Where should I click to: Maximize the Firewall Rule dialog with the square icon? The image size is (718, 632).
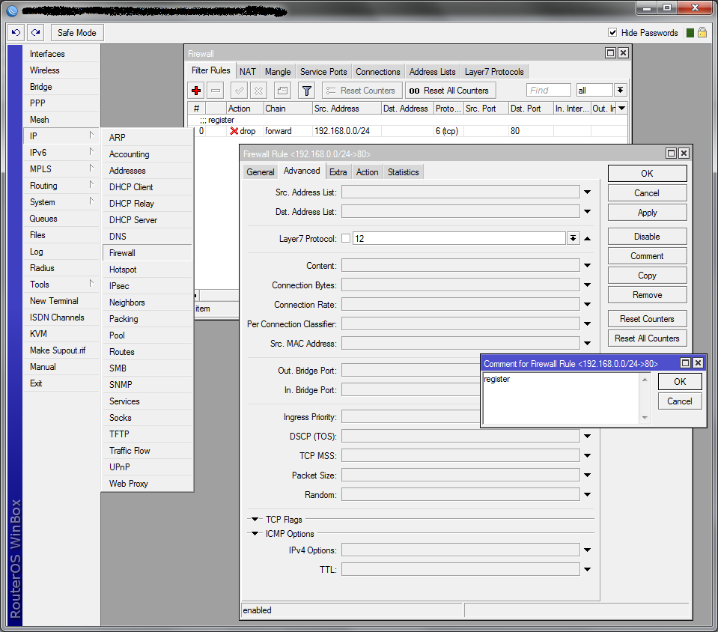click(671, 153)
